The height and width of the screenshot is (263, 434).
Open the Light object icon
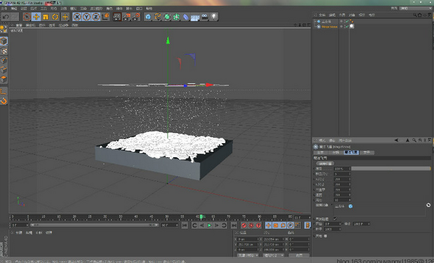tap(214, 17)
